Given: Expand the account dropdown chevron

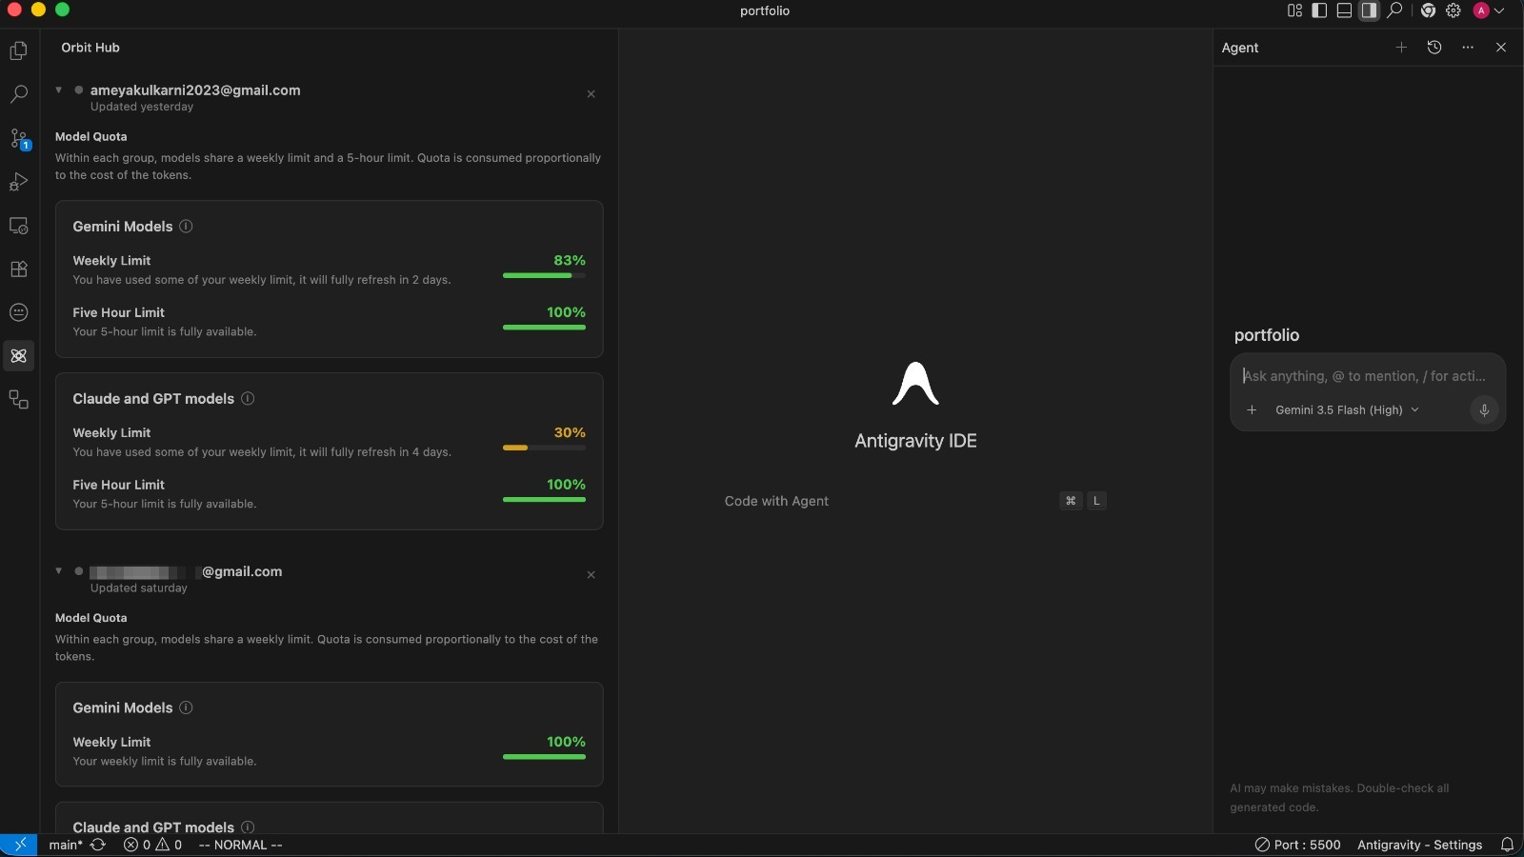Looking at the screenshot, I should [x=1499, y=10].
